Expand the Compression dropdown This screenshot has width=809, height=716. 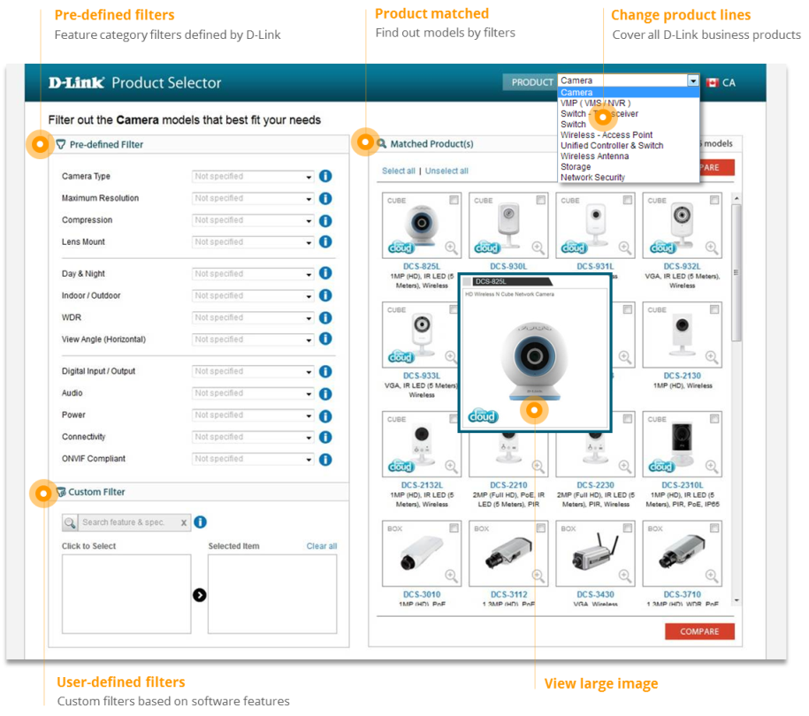253,220
